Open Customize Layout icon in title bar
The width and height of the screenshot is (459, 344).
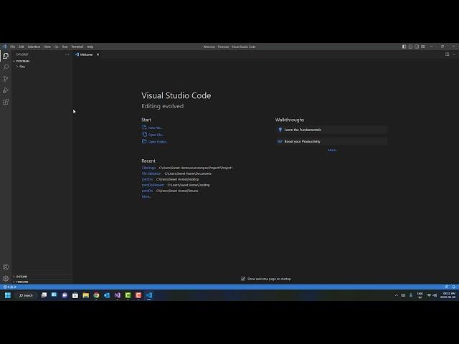(422, 47)
